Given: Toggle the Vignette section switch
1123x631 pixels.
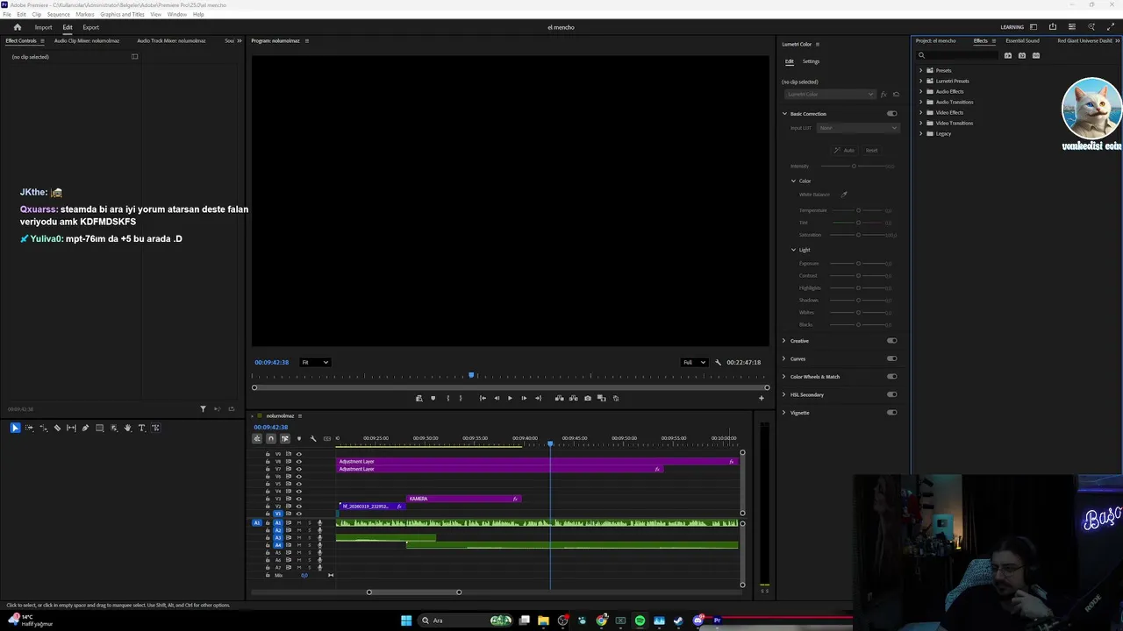Looking at the screenshot, I should [892, 413].
